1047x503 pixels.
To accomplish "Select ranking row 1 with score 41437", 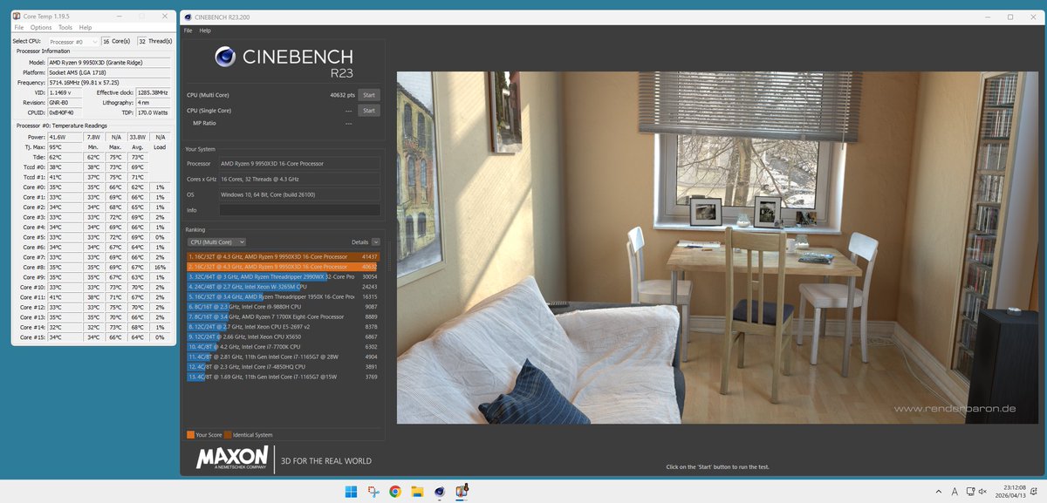I will coord(284,256).
